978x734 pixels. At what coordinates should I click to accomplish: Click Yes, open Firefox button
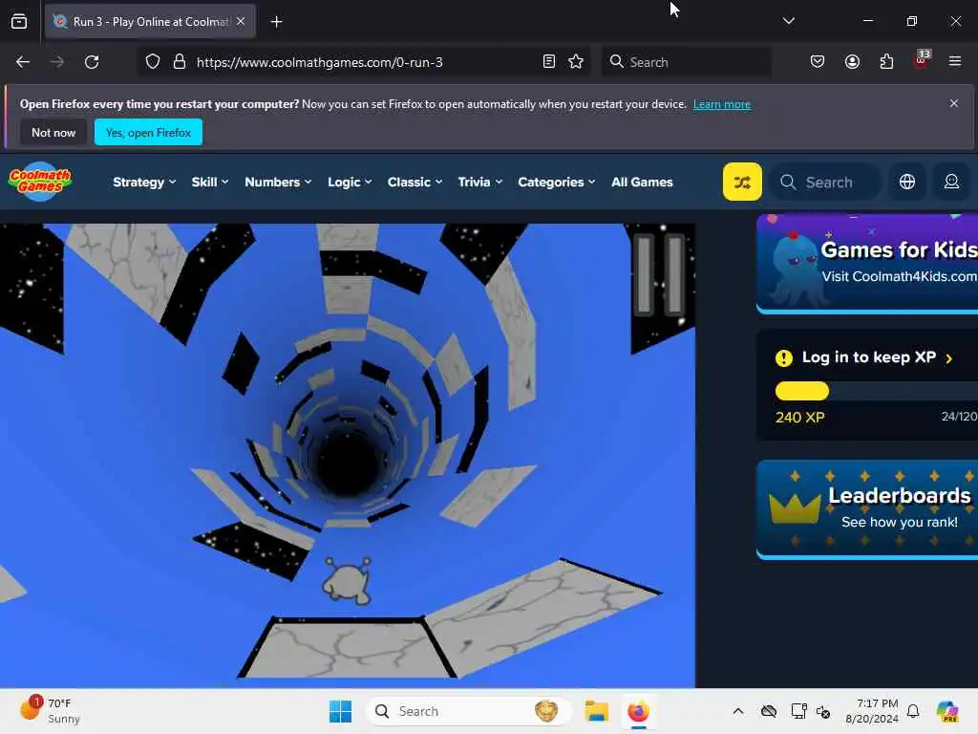(x=148, y=132)
